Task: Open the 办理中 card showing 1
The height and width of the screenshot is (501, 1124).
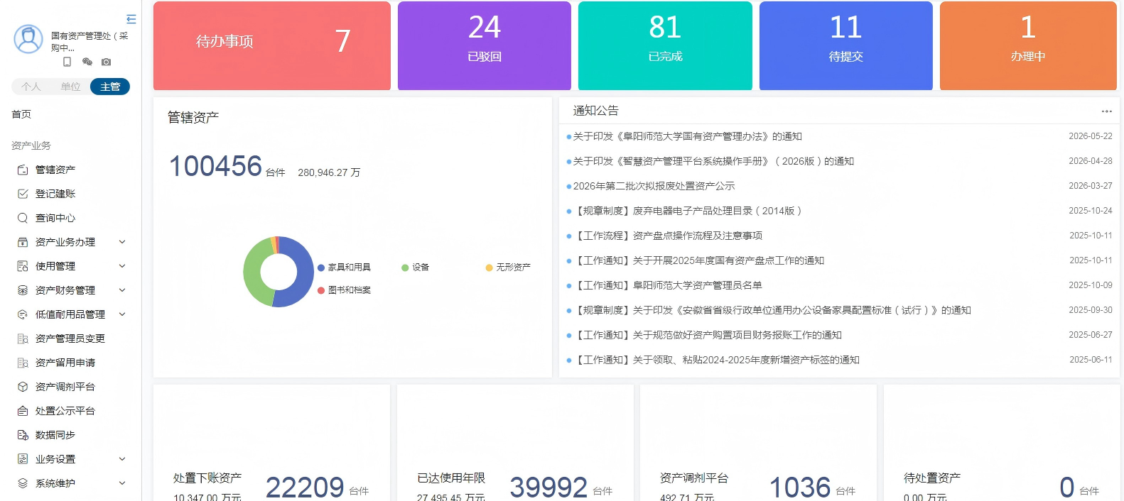Action: (1028, 45)
